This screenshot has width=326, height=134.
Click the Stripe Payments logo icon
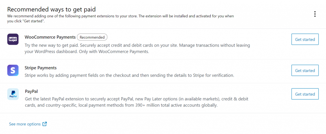click(13, 70)
